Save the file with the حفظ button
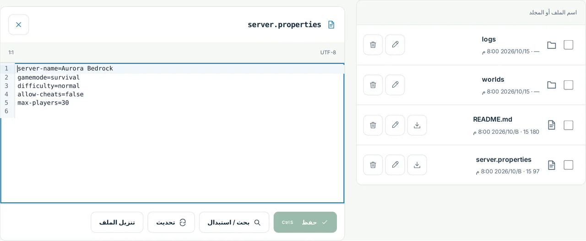 [x=305, y=222]
